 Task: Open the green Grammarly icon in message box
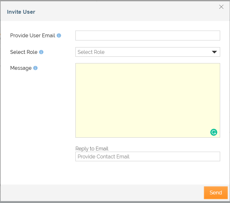click(x=213, y=132)
